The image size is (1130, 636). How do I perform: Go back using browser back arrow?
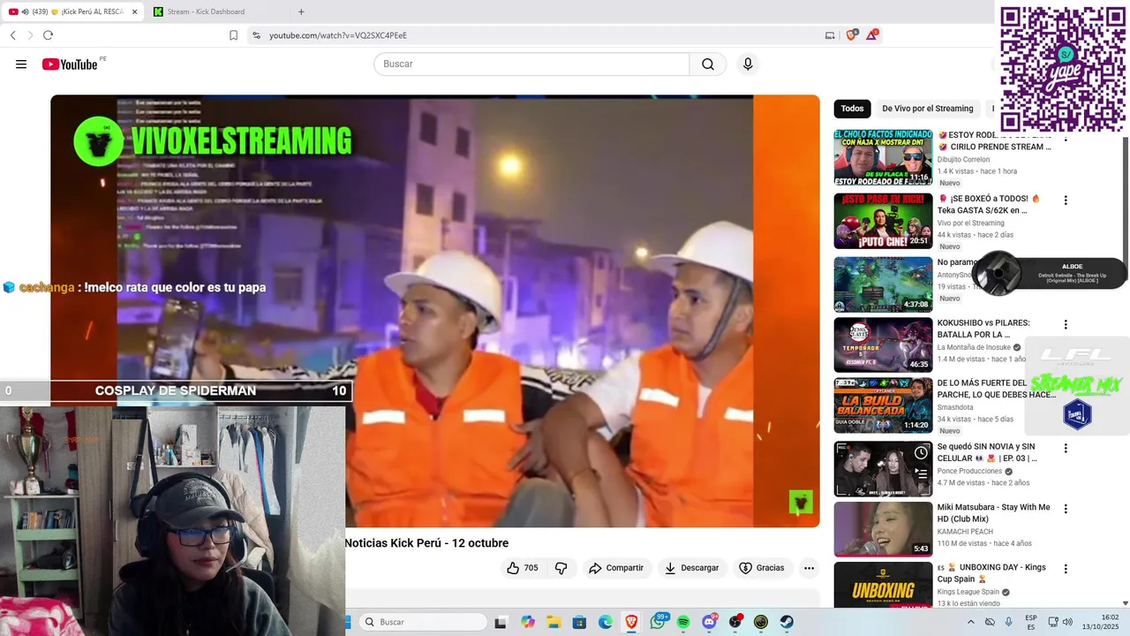click(13, 35)
